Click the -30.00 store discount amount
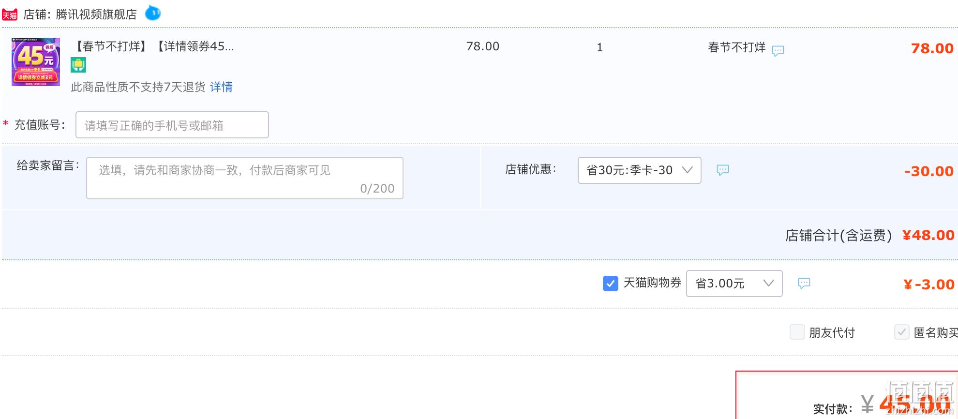This screenshot has width=958, height=419. point(929,171)
